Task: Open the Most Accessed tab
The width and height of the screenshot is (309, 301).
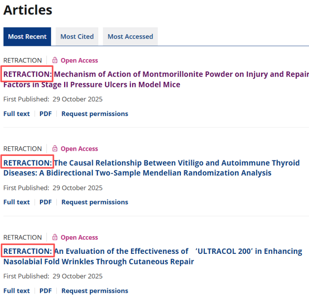Action: coord(130,37)
